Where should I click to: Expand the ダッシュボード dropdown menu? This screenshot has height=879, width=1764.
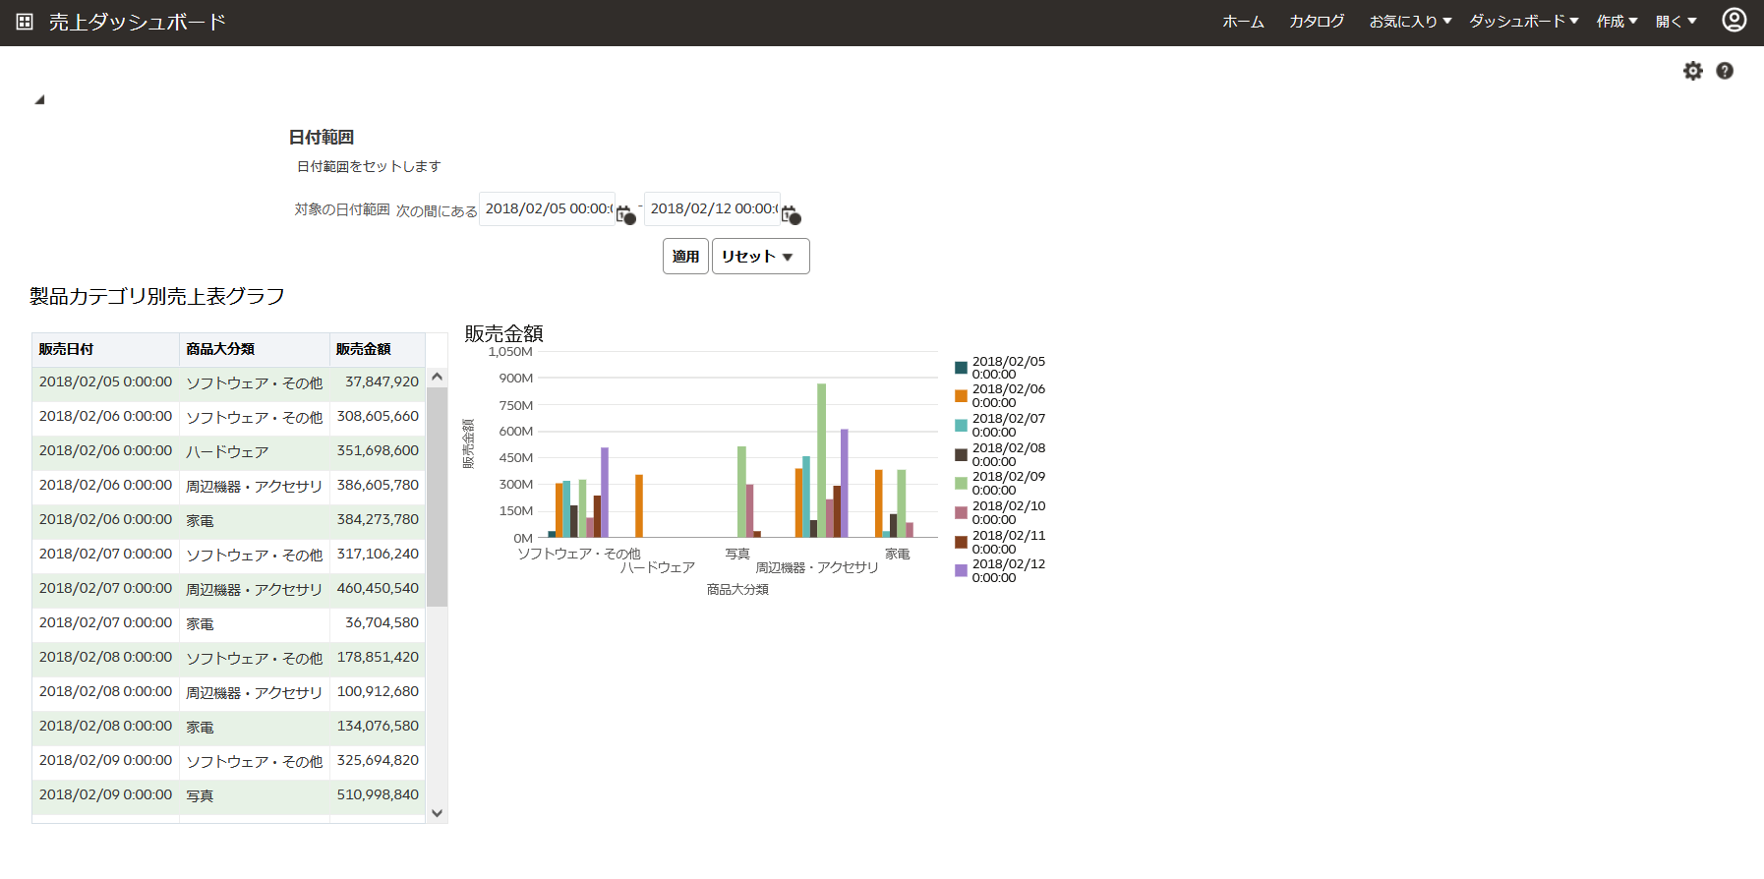(1523, 22)
